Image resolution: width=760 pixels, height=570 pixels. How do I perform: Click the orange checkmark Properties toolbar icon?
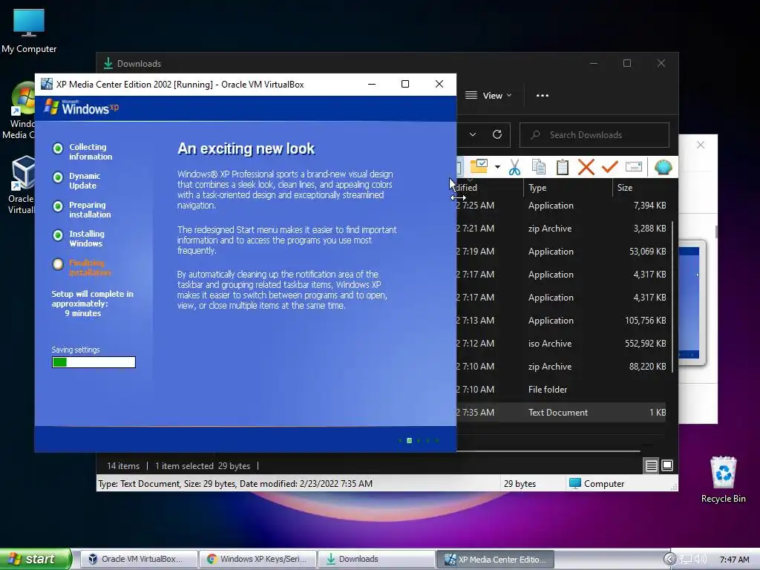(x=610, y=167)
